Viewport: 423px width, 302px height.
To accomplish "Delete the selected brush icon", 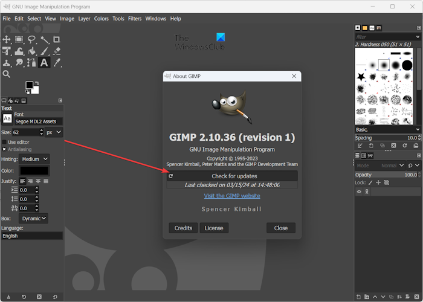I will coord(393,146).
